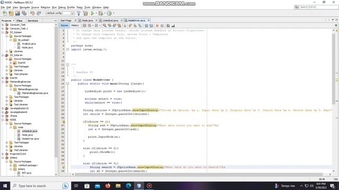Switch to the Node.java editor tab

87,21
